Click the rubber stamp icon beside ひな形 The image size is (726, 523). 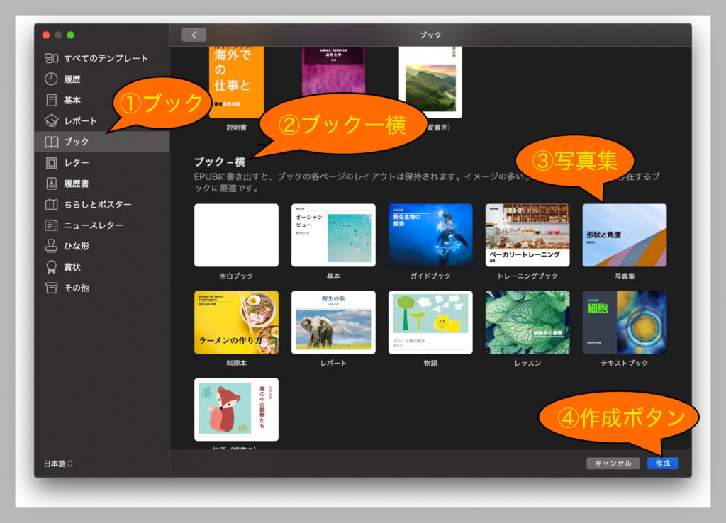tap(51, 246)
